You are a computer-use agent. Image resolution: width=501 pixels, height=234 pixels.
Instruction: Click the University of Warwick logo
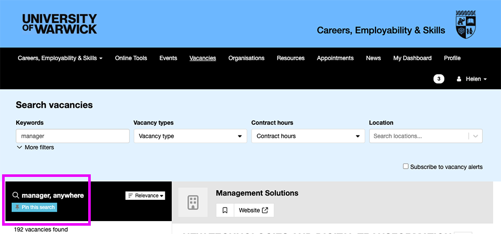[60, 24]
